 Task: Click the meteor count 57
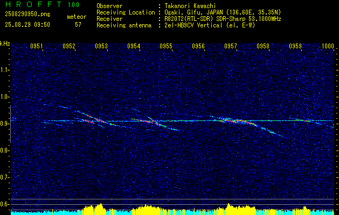78,25
